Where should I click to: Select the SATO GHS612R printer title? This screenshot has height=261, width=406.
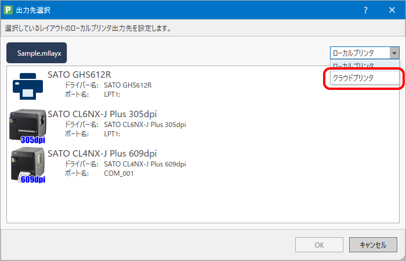[x=79, y=75]
